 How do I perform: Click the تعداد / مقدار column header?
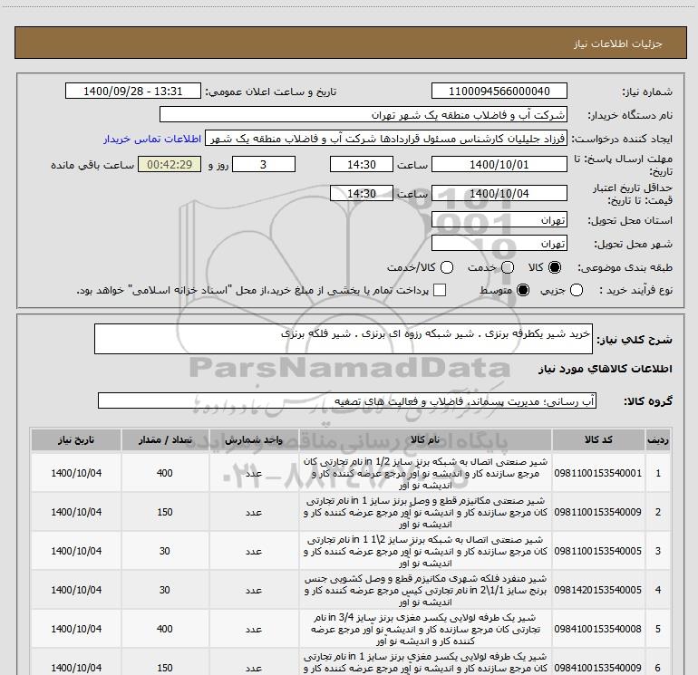(165, 439)
